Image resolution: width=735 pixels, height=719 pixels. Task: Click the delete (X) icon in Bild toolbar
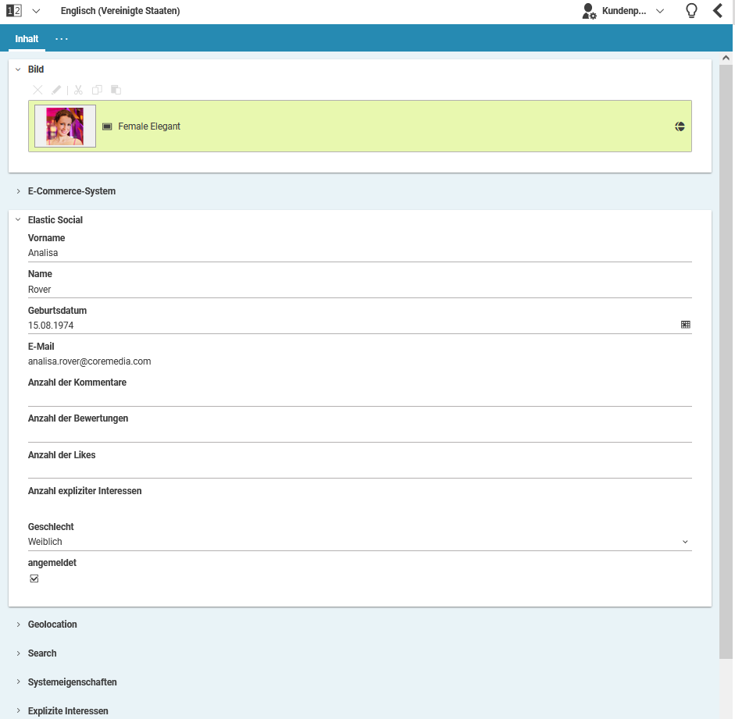point(37,90)
